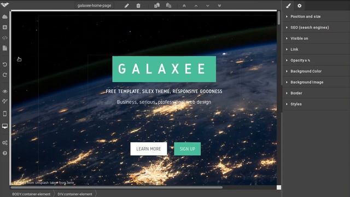
Task: Click the add element plus icon
Action: (5, 27)
